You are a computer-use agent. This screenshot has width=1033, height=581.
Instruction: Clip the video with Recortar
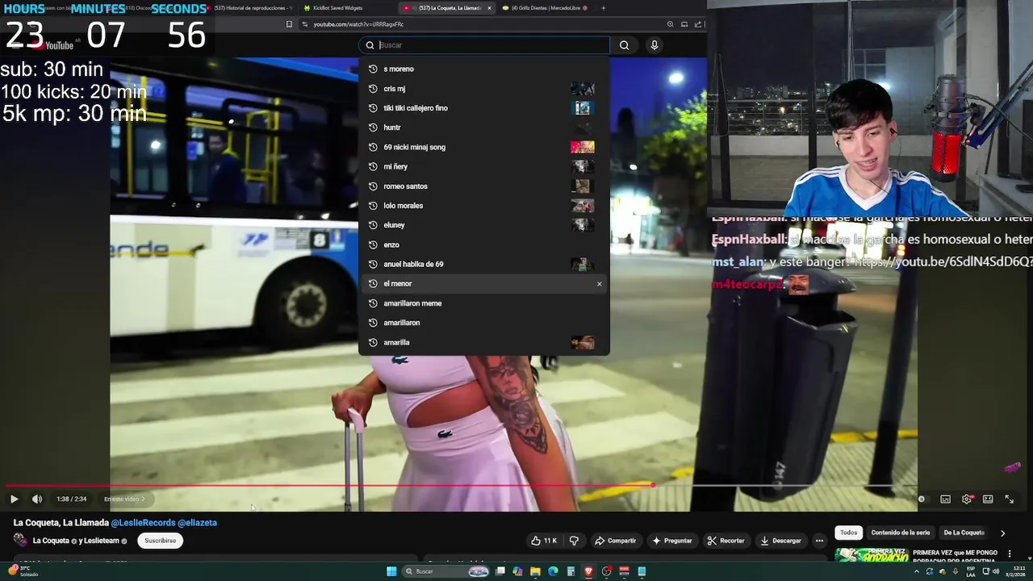pos(726,541)
